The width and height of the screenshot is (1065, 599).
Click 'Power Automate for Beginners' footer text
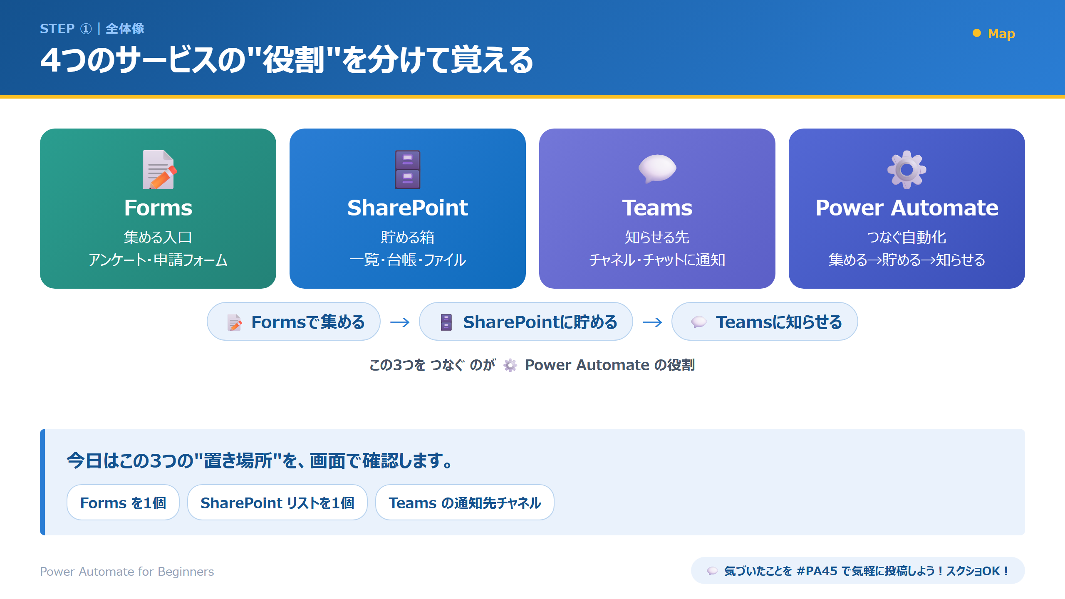click(x=127, y=572)
